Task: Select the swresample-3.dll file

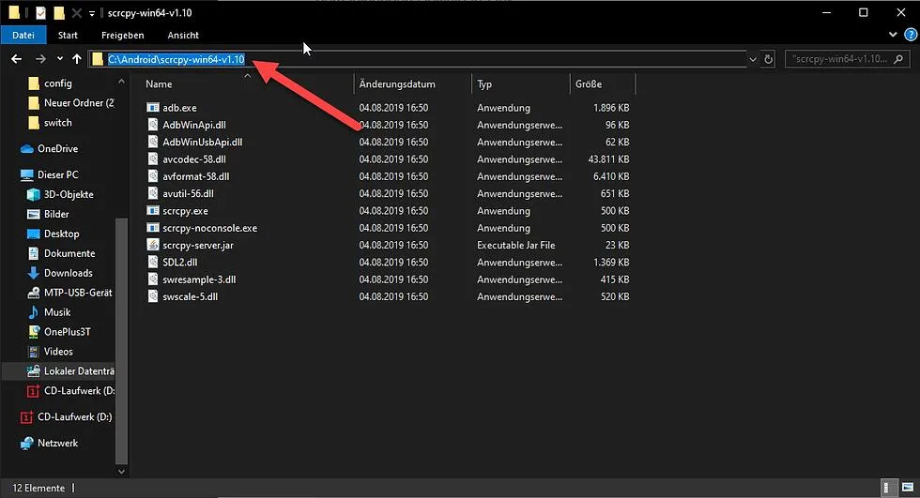Action: [x=199, y=279]
